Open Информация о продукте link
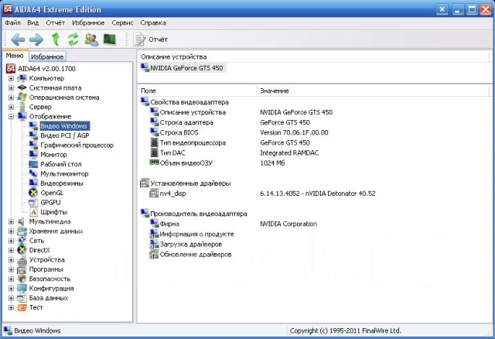Image resolution: width=495 pixels, height=339 pixels. click(196, 234)
